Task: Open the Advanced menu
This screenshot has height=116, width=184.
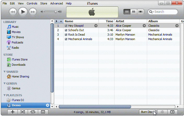Action: tap(56, 3)
